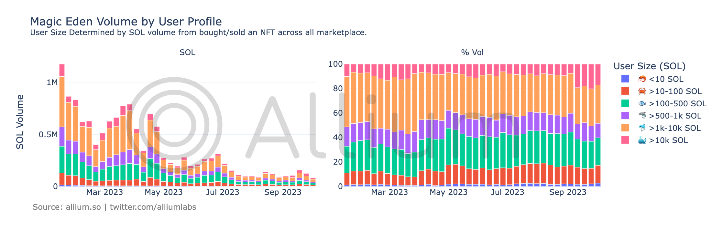Click the tallest first bar in SOL chart

[62, 125]
